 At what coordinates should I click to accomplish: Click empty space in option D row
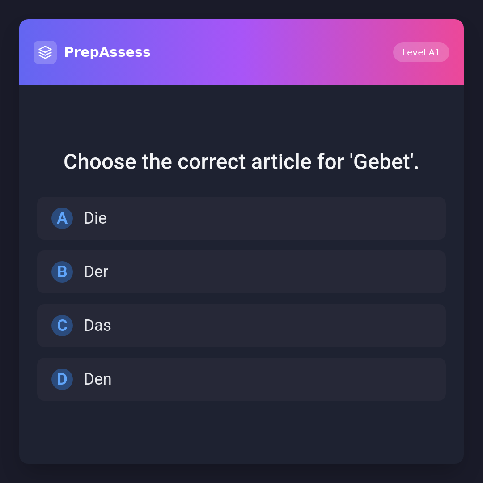[x=313, y=379]
